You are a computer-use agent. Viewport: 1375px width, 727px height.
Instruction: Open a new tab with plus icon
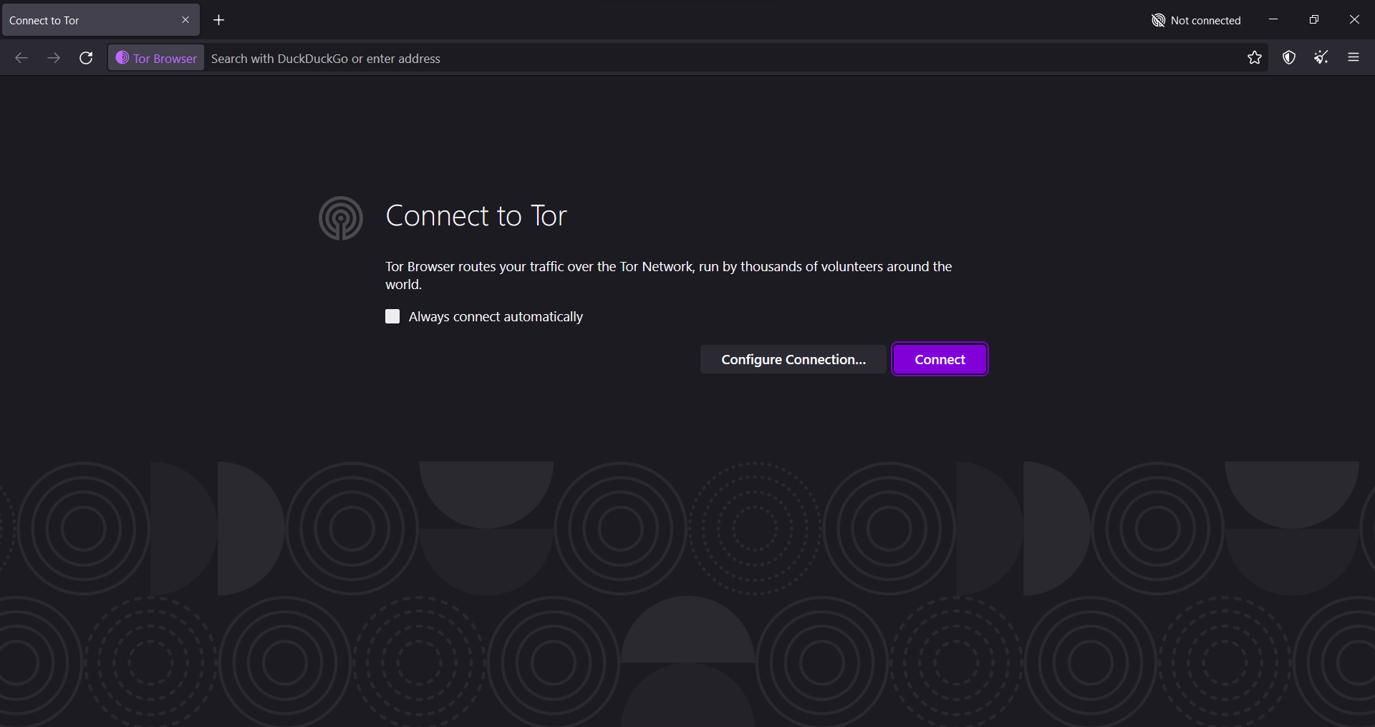pyautogui.click(x=219, y=20)
